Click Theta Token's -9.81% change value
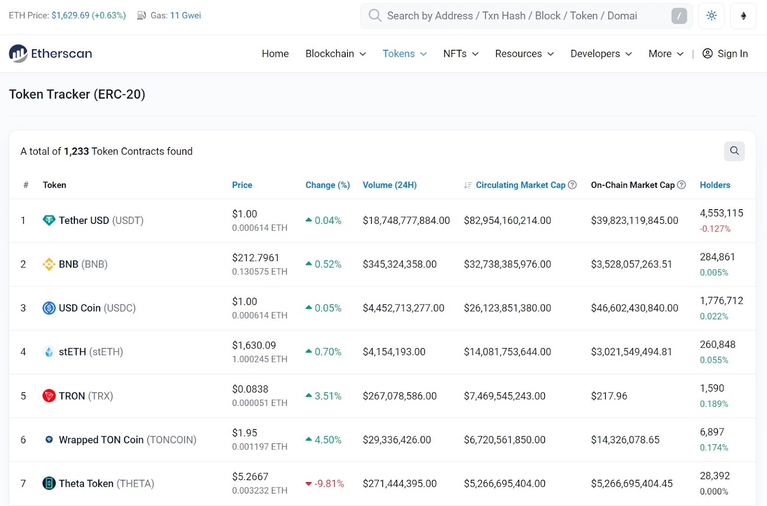The height and width of the screenshot is (506, 767). point(325,484)
